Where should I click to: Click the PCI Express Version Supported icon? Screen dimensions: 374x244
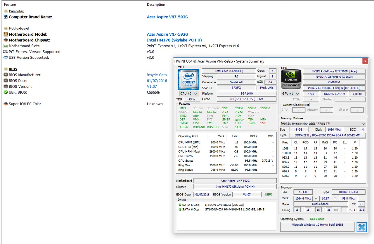pyautogui.click(x=6, y=52)
